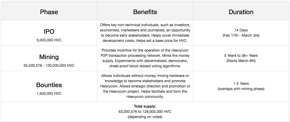
Task: Click the IPO benefits description text
Action: point(145,33)
